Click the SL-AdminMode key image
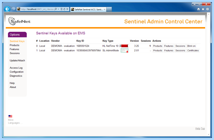The height and width of the screenshot is (140, 214). pos(124,51)
